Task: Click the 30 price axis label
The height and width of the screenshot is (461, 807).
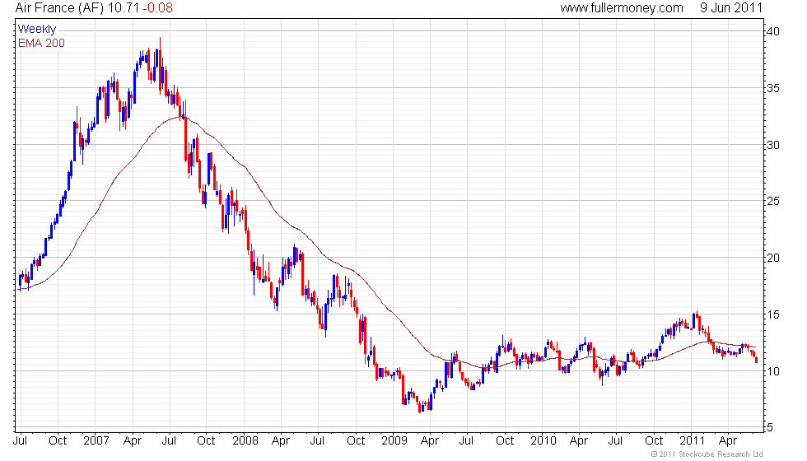Action: 773,145
